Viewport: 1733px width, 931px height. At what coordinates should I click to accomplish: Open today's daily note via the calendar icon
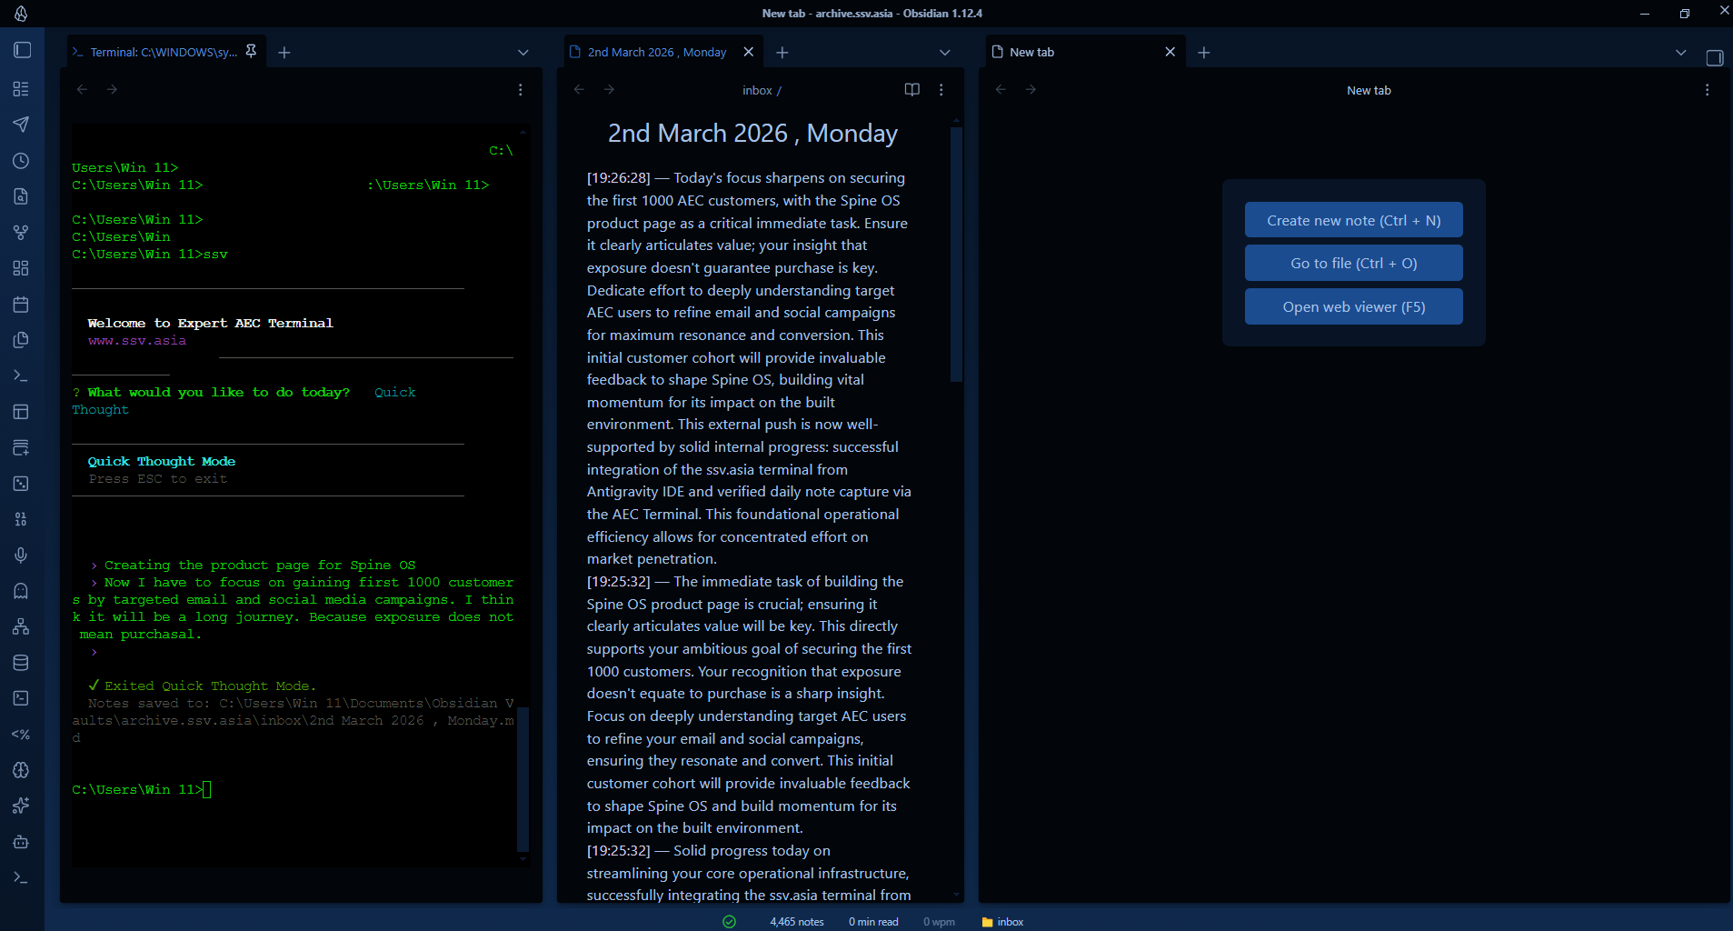(x=21, y=304)
